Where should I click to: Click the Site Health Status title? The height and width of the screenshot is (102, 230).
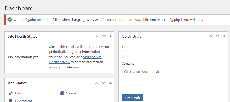[x=23, y=36]
